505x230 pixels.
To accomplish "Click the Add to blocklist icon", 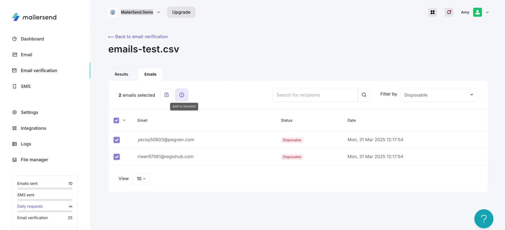I will click(x=182, y=95).
